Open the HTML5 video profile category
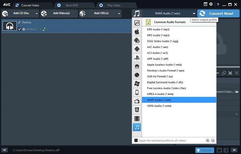This screenshot has height=154, width=241. [137, 110]
